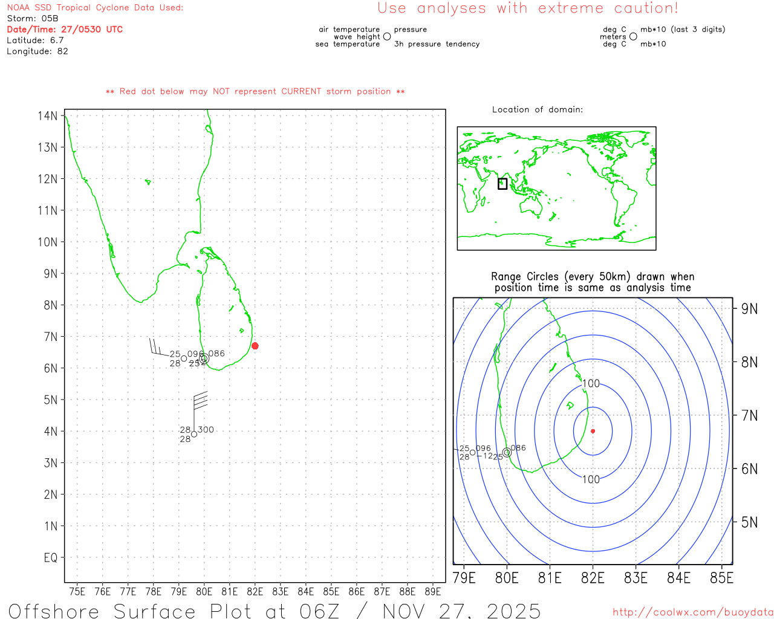
Task: Select the Latitude: 6.7 line
Action: (x=35, y=41)
